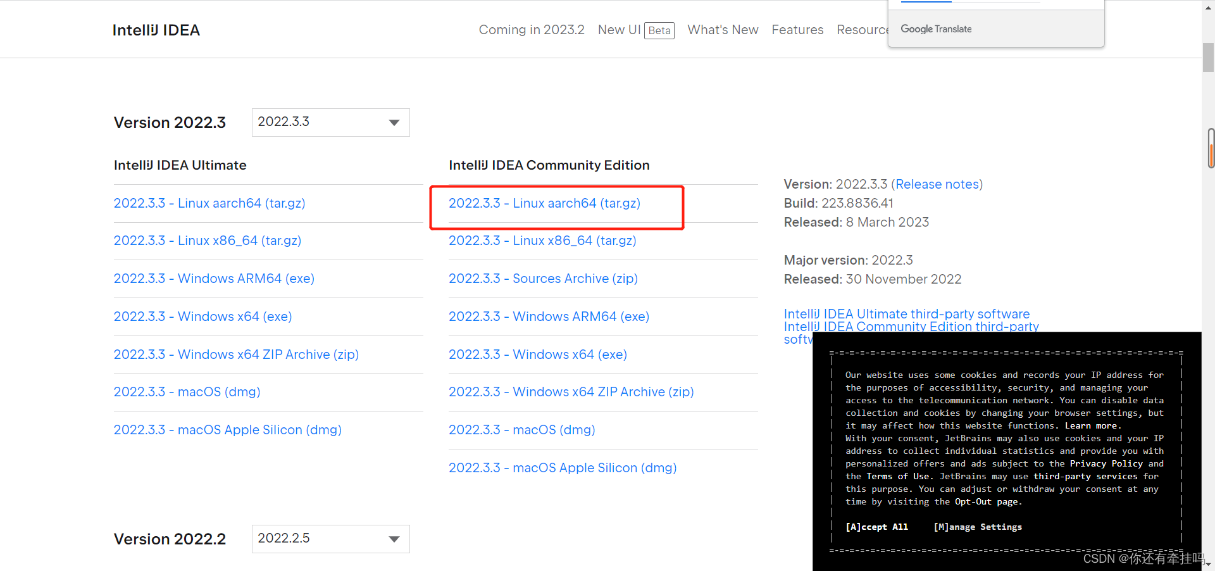Image resolution: width=1215 pixels, height=571 pixels.
Task: Select the 'Version 2022.2' heading text
Action: 170,539
